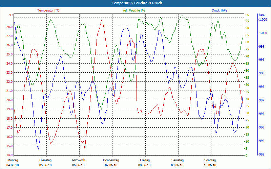Screen dimensions: 271x169
Task: Click the '40' humidity axis value
Action: [247, 99]
